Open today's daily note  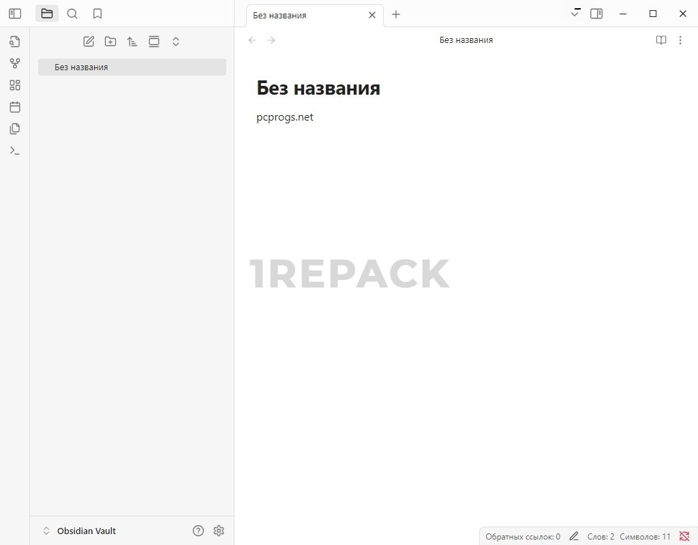(x=15, y=107)
